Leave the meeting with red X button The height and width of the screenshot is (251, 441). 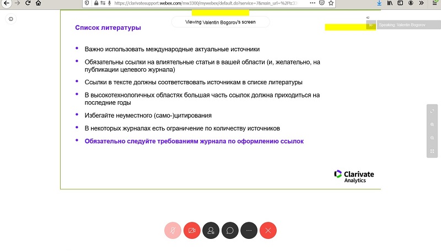click(x=268, y=231)
